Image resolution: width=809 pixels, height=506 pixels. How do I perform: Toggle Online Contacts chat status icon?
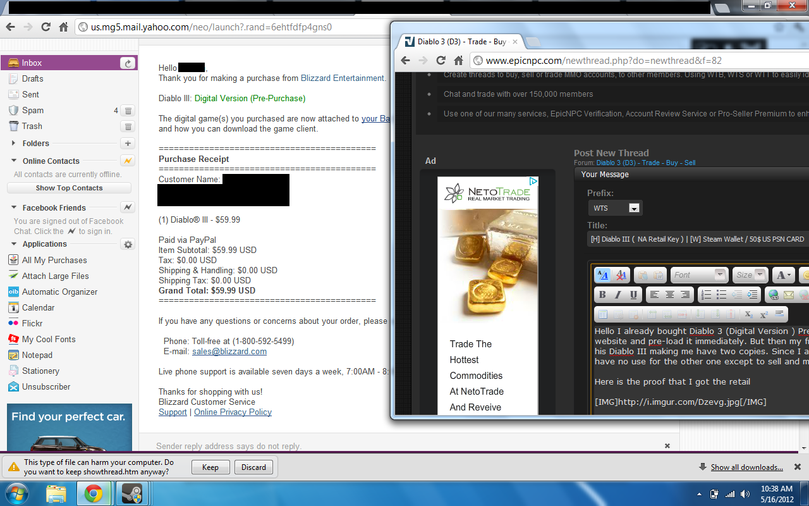tap(128, 161)
